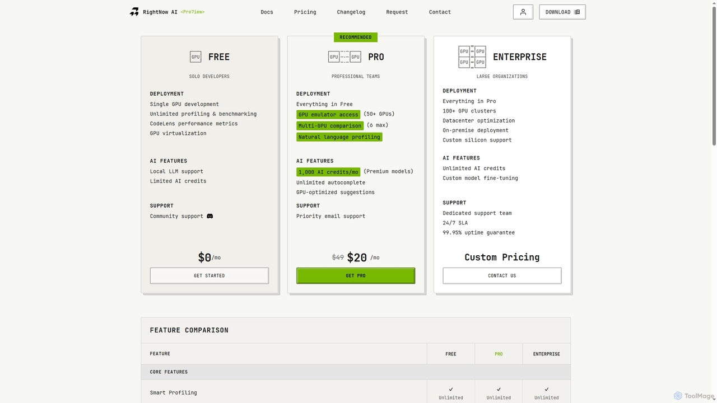Click Datacenter optimization text

pos(479,120)
